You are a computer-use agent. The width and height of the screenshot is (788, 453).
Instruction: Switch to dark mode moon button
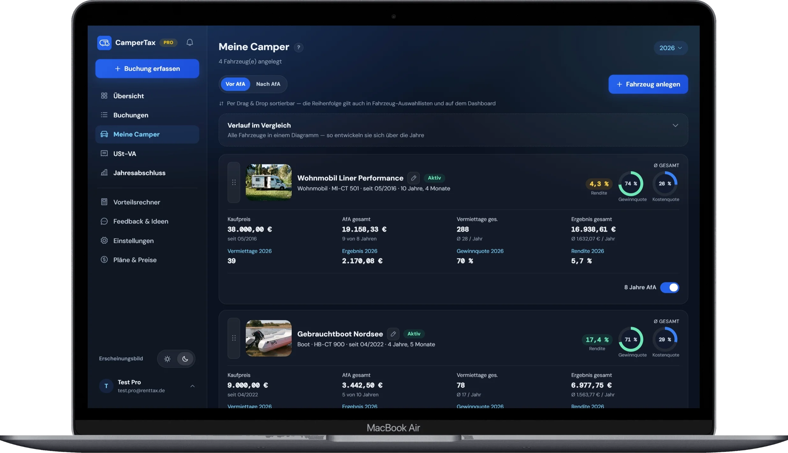(185, 359)
